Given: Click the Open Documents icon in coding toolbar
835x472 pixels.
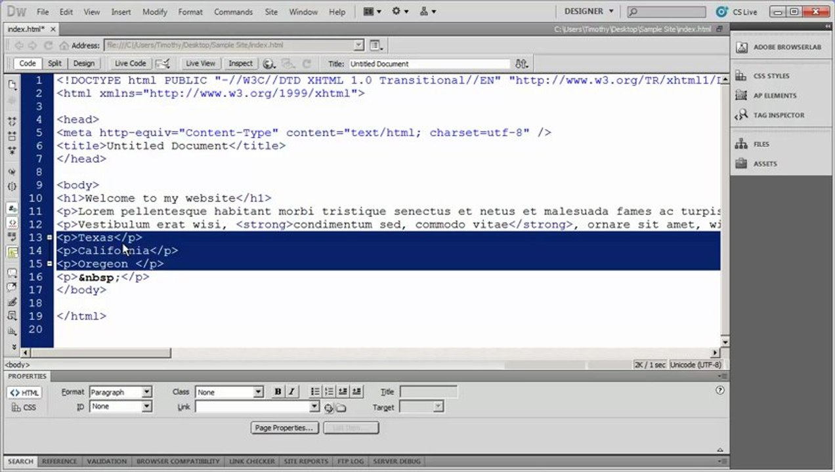Looking at the screenshot, I should tap(12, 85).
